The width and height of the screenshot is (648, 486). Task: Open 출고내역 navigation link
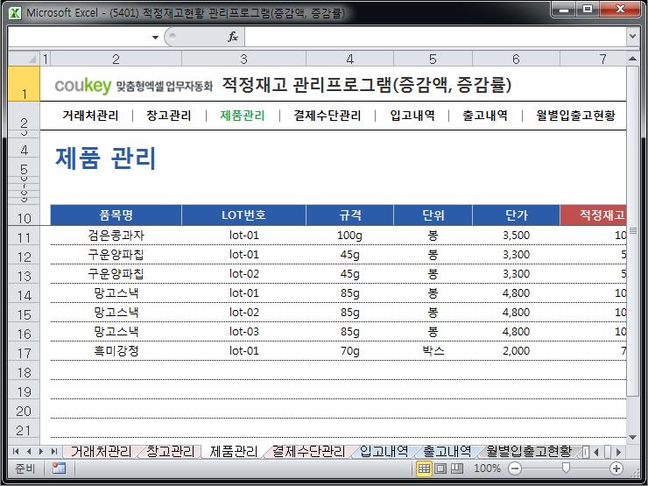485,116
